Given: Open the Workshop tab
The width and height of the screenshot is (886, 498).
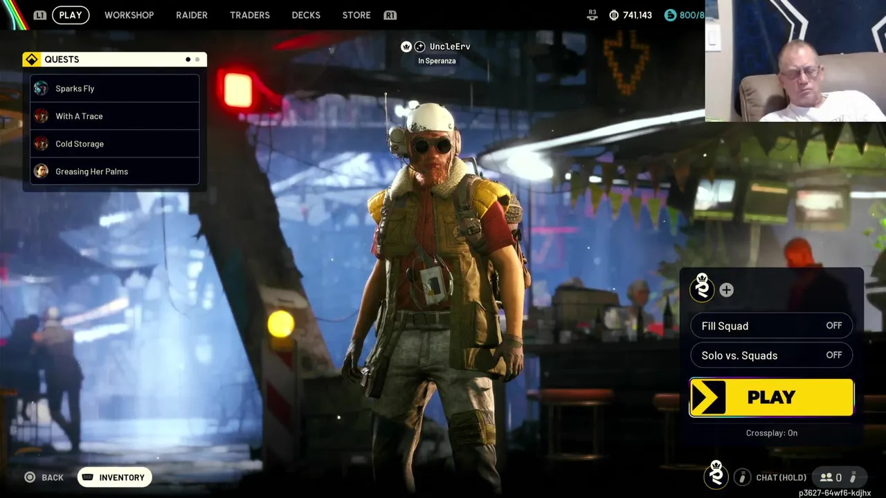Looking at the screenshot, I should point(129,15).
